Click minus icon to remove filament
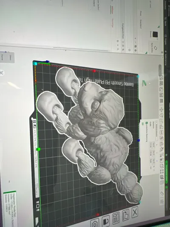 click(x=135, y=42)
